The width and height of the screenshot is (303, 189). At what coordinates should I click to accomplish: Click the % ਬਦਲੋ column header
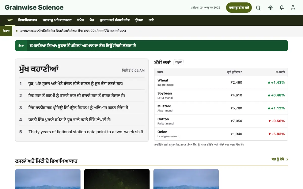point(280,72)
